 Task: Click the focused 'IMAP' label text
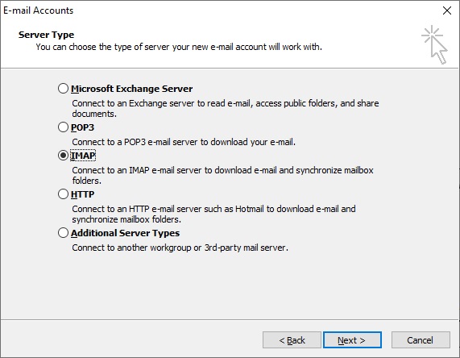(83, 156)
